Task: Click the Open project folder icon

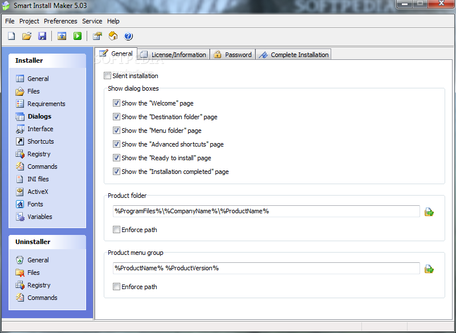Action: [x=27, y=36]
